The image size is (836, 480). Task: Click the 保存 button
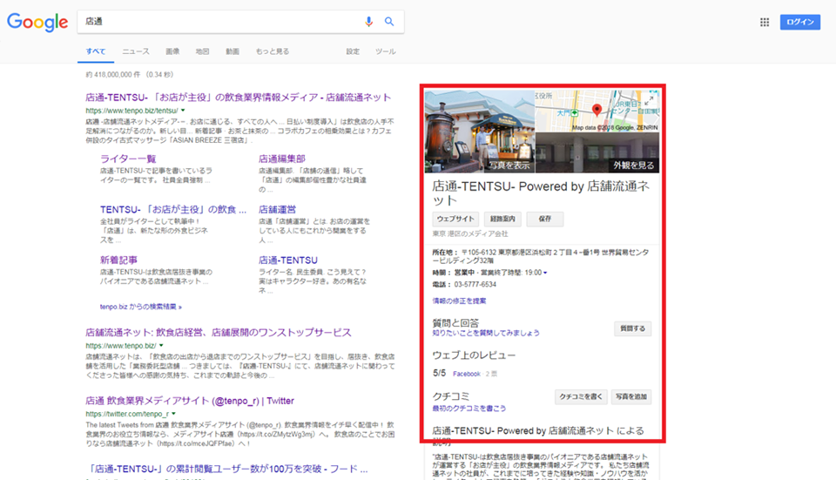pyautogui.click(x=545, y=220)
